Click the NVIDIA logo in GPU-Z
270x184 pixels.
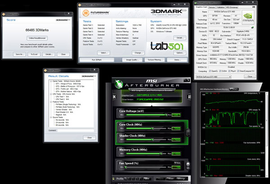[248, 17]
